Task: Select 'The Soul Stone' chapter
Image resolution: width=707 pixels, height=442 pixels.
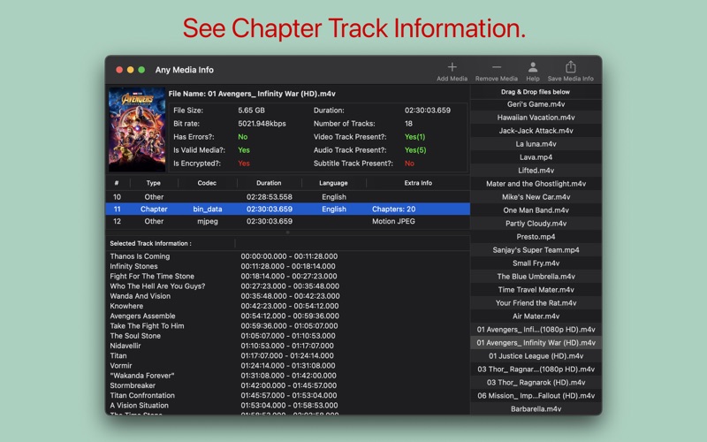Action: 288,336
